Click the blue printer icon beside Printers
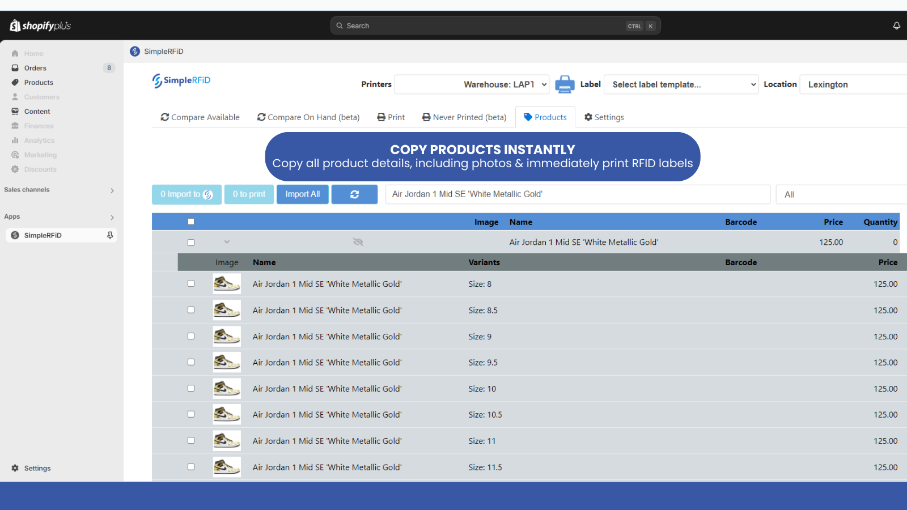This screenshot has height=510, width=907. coord(565,84)
